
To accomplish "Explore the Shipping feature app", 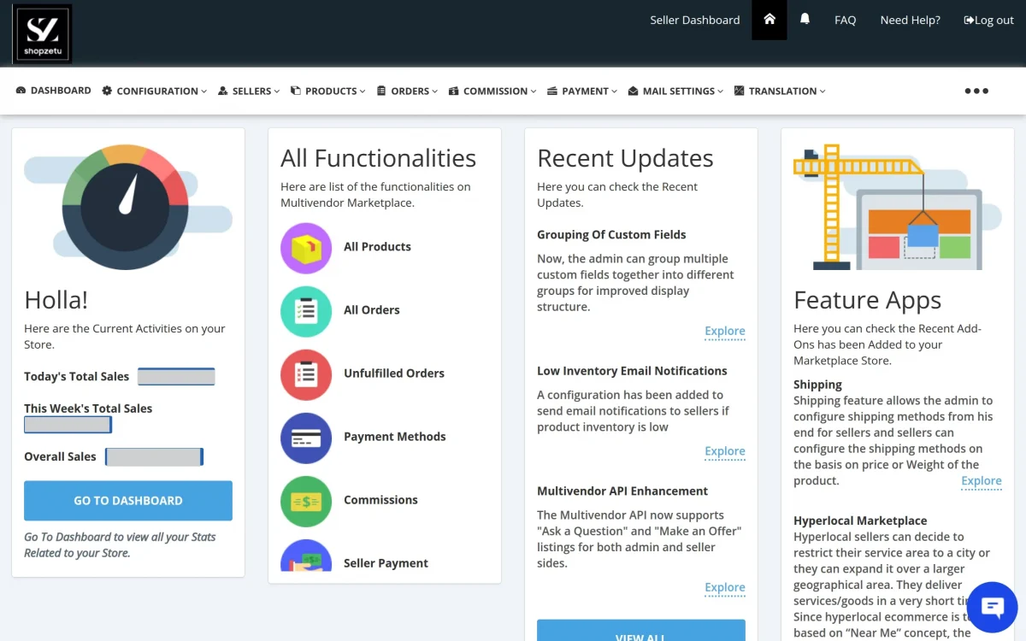I will [x=982, y=482].
